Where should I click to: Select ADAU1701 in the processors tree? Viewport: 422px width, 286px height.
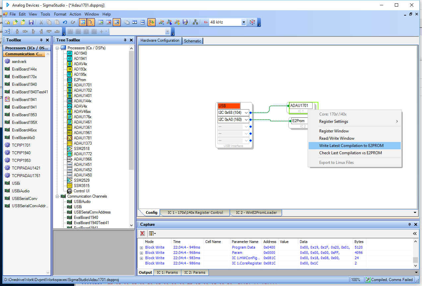[83, 85]
